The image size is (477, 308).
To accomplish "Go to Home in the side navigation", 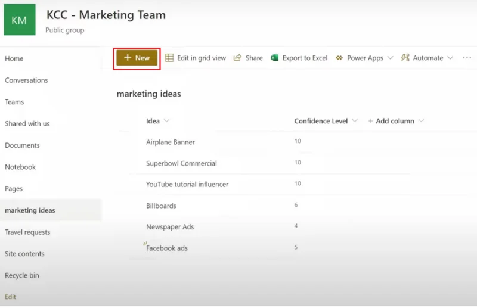I will [14, 58].
